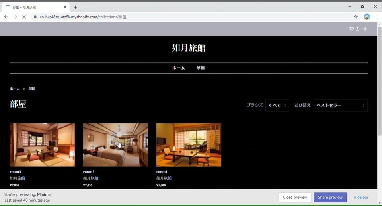Screen dimensions: 382x206
Task: Open the Chrome profile avatar
Action: (x=366, y=17)
